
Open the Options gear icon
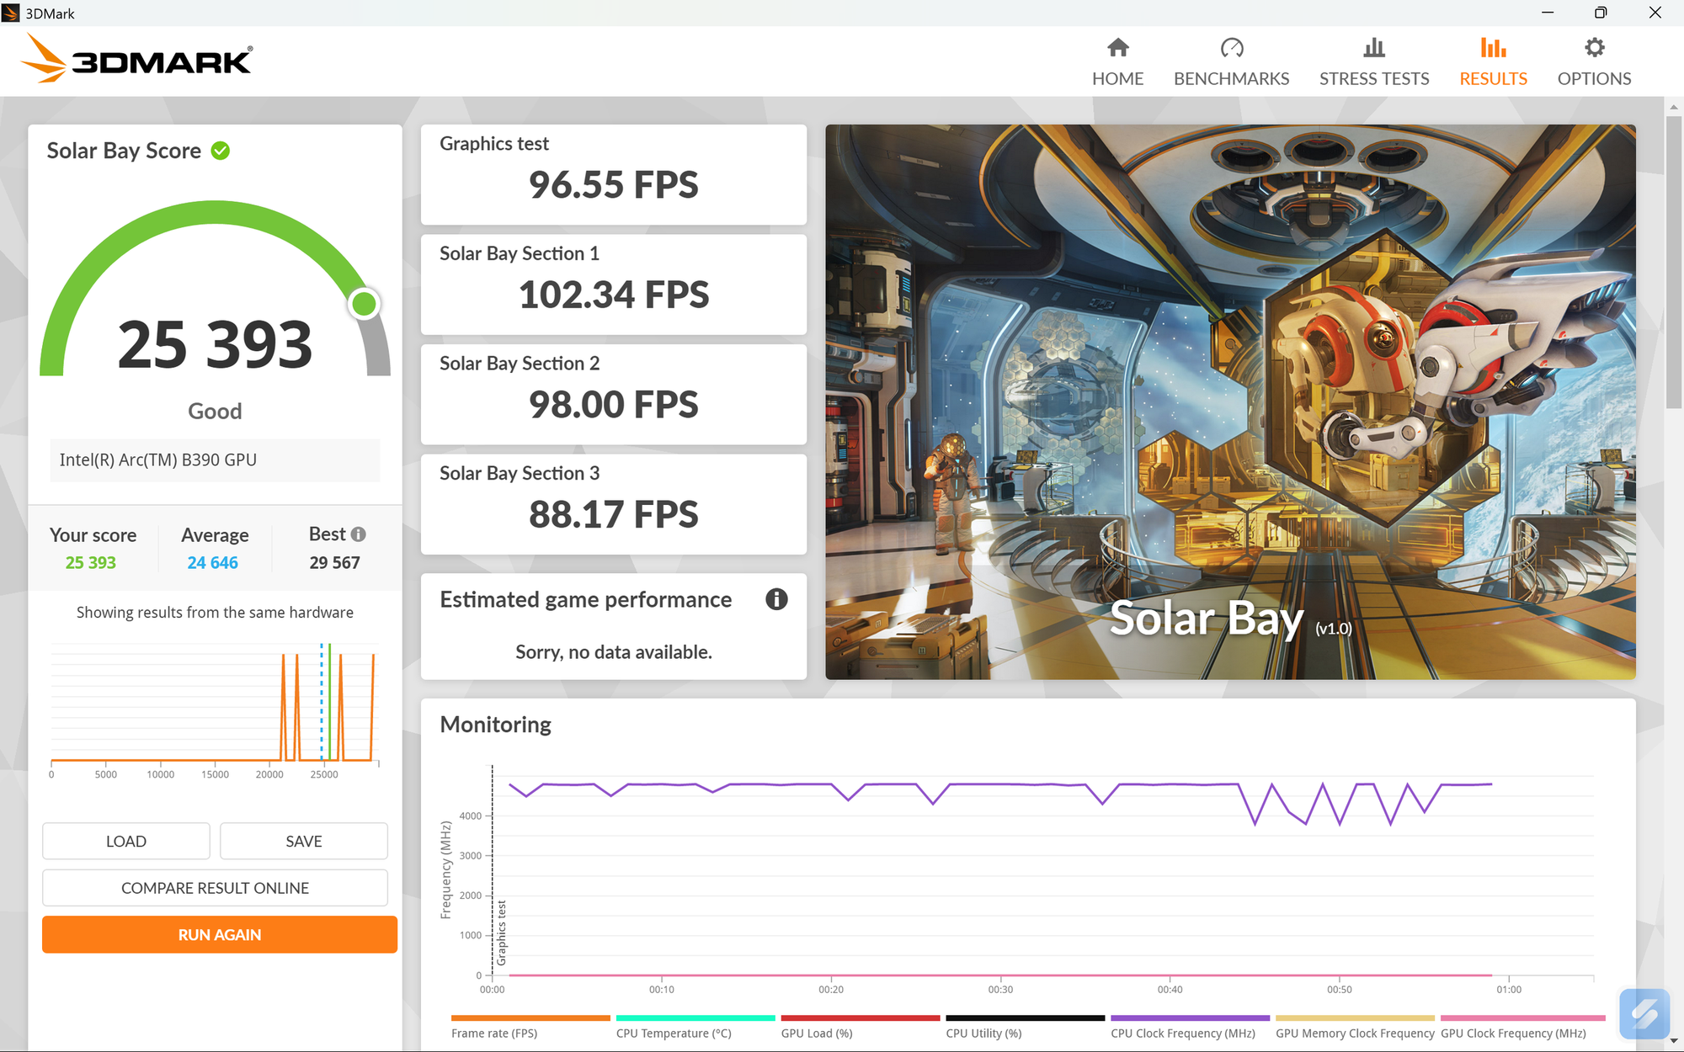pyautogui.click(x=1593, y=49)
